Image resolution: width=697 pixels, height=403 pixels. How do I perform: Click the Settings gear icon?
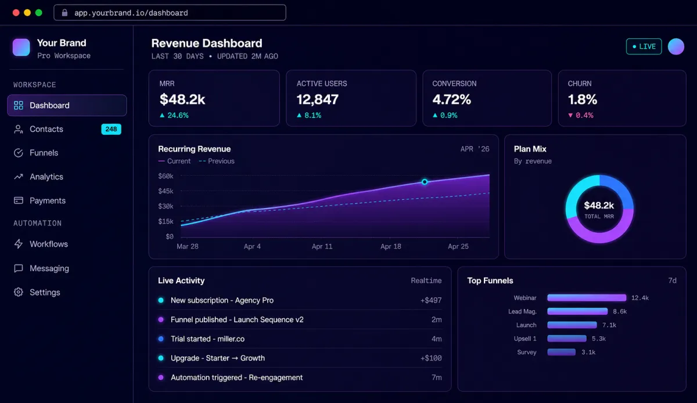[19, 292]
